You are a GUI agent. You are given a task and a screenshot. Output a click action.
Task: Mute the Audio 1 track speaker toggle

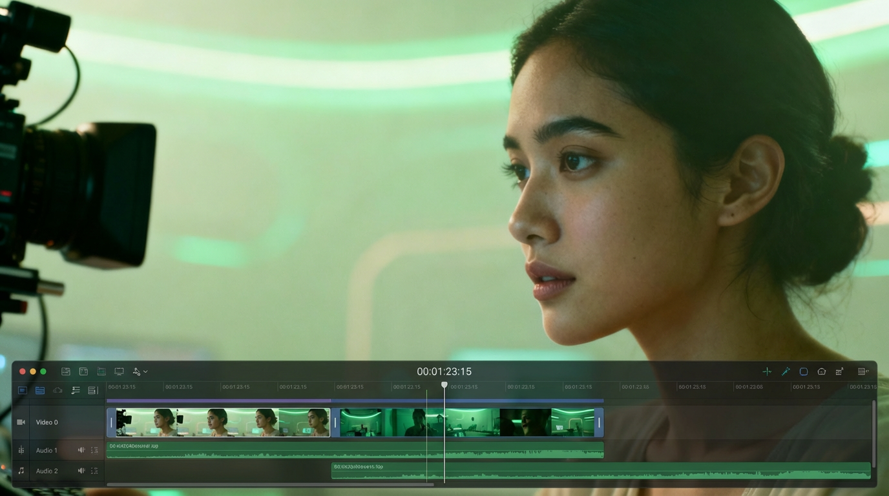point(81,450)
